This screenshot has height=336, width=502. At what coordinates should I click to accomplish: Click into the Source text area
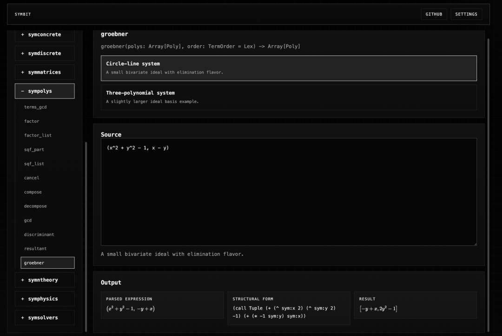(289, 192)
